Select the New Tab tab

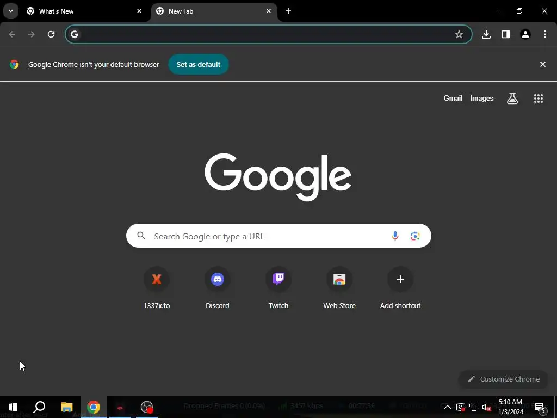click(214, 11)
